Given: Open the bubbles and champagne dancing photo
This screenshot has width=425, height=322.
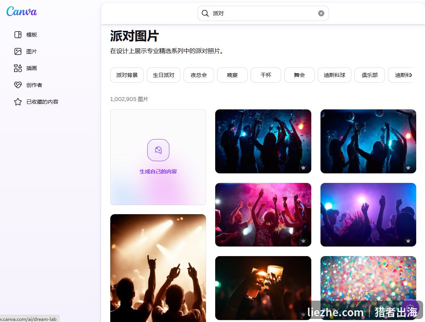Looking at the screenshot, I should coord(368,141).
